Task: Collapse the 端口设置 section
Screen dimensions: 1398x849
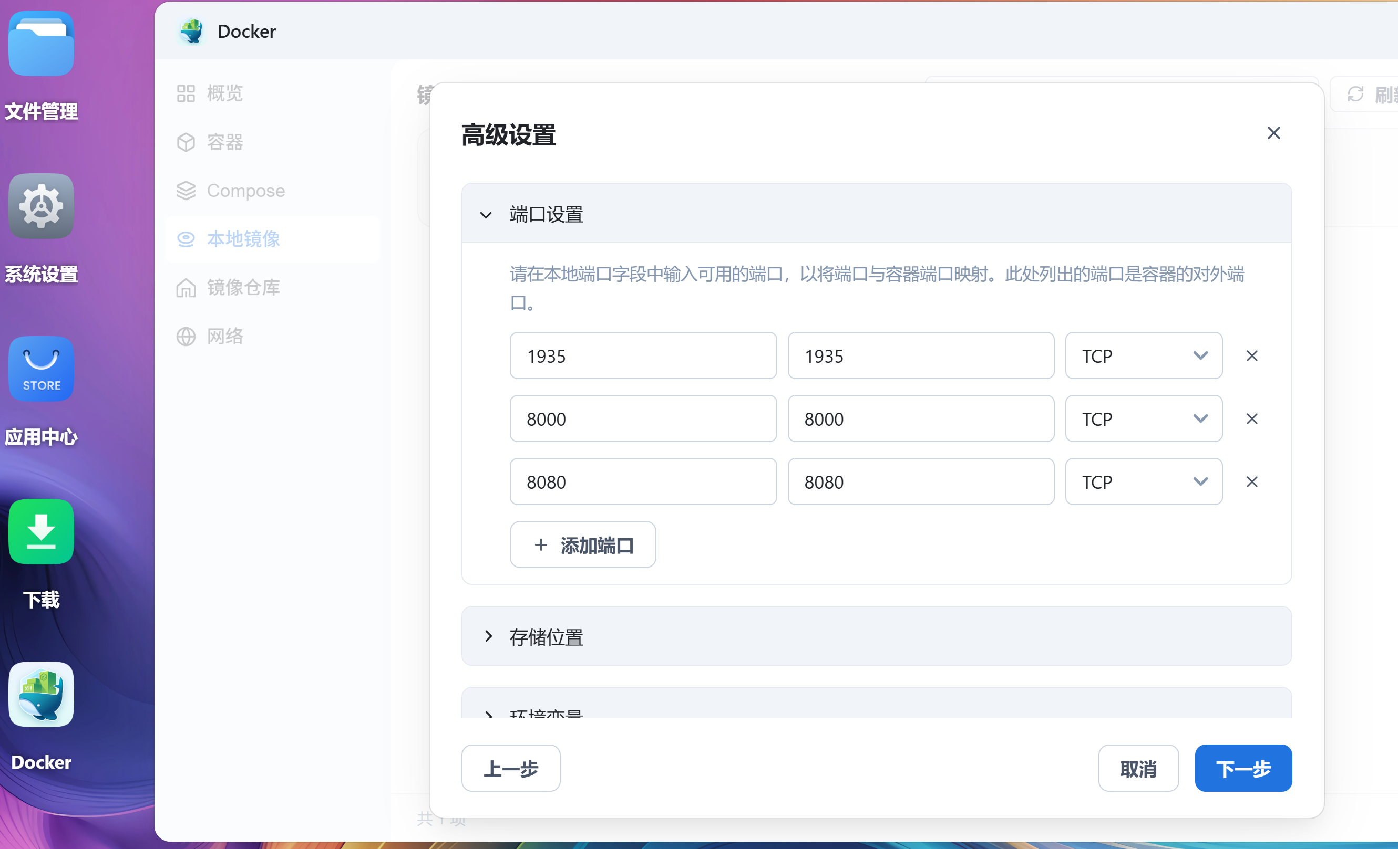Action: tap(486, 215)
